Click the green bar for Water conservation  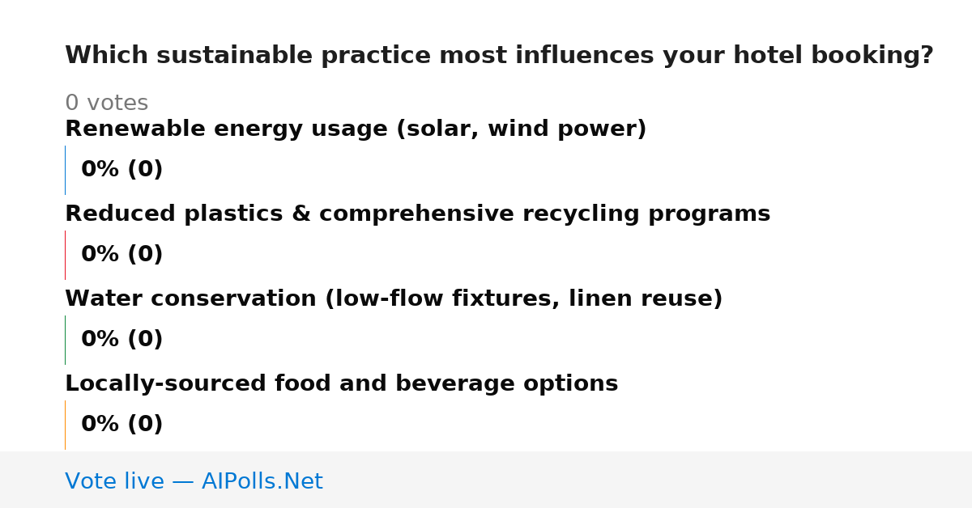tap(65, 340)
